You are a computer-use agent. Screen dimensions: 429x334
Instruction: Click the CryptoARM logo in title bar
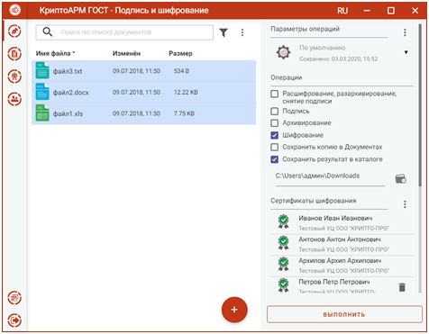pos(15,10)
